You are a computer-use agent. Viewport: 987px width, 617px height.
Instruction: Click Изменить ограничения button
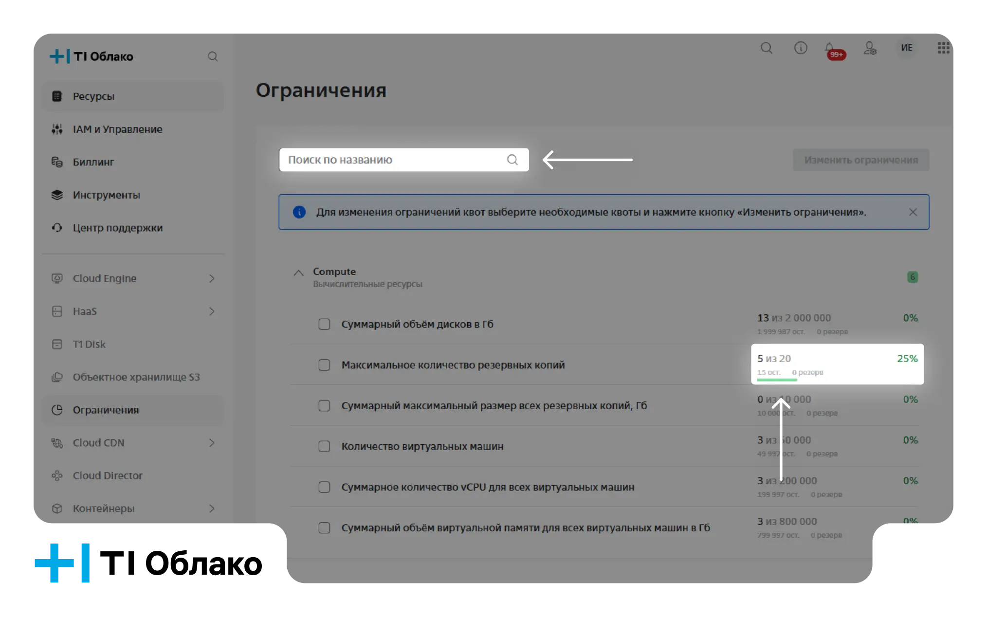pyautogui.click(x=861, y=160)
